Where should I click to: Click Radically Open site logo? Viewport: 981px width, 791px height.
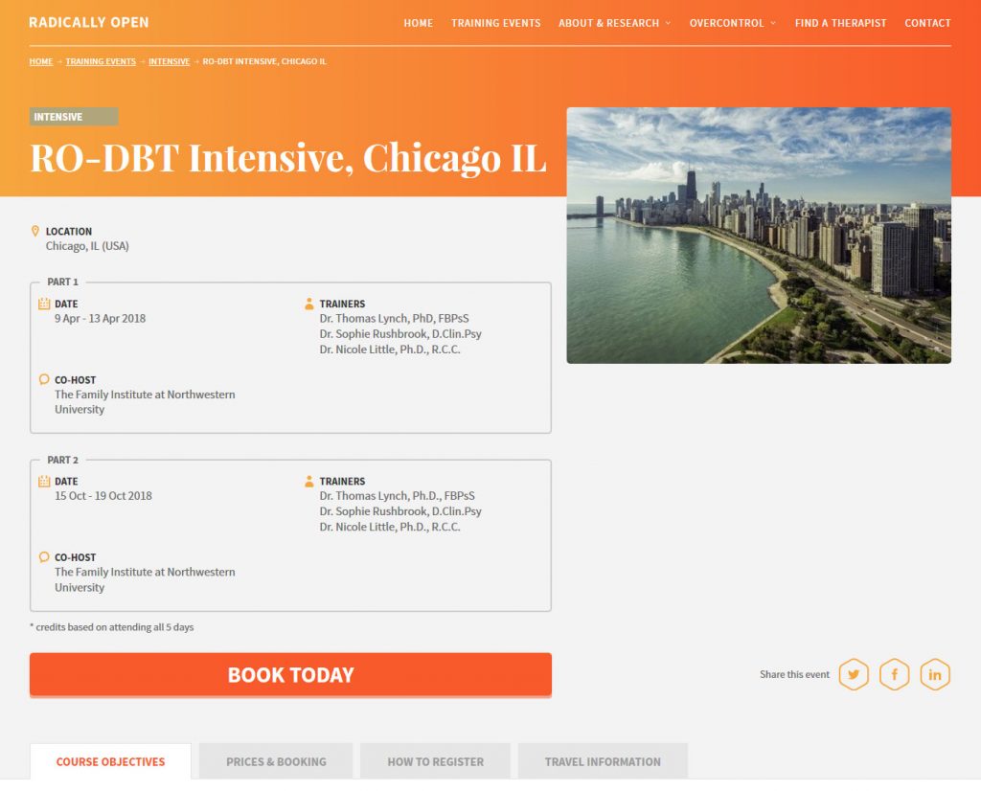coord(89,23)
